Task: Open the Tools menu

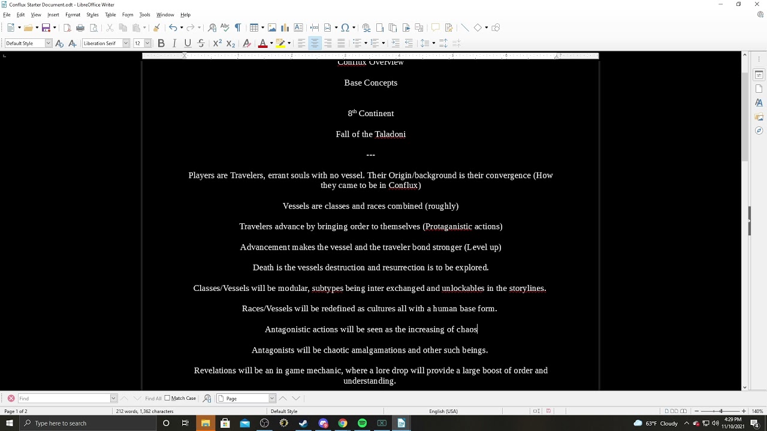Action: coord(144,14)
